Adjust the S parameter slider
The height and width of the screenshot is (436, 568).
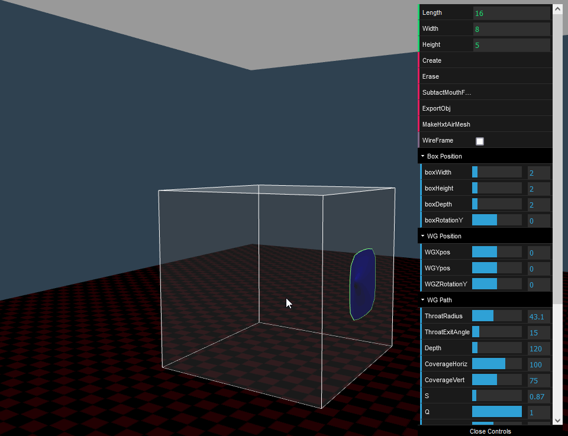[496, 395]
